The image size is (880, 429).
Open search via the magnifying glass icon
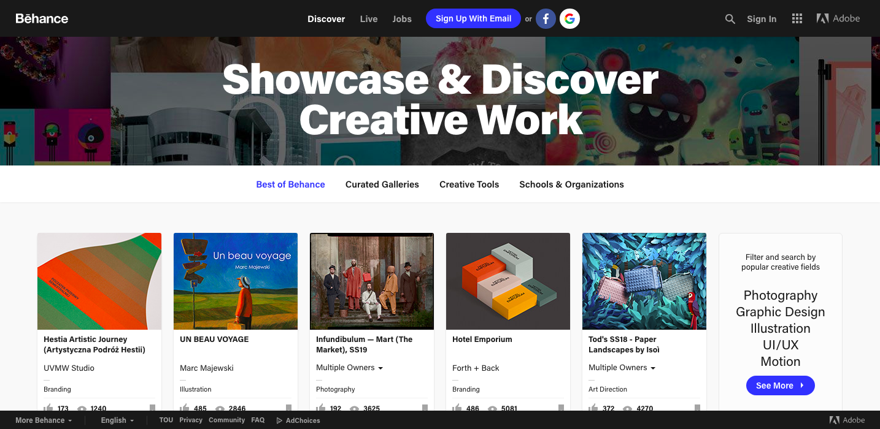[730, 19]
